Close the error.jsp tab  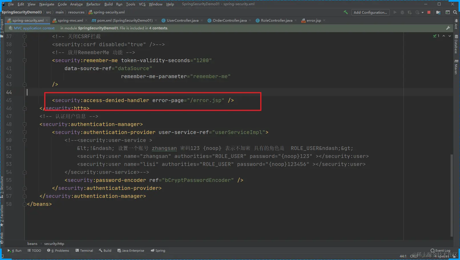(x=324, y=20)
